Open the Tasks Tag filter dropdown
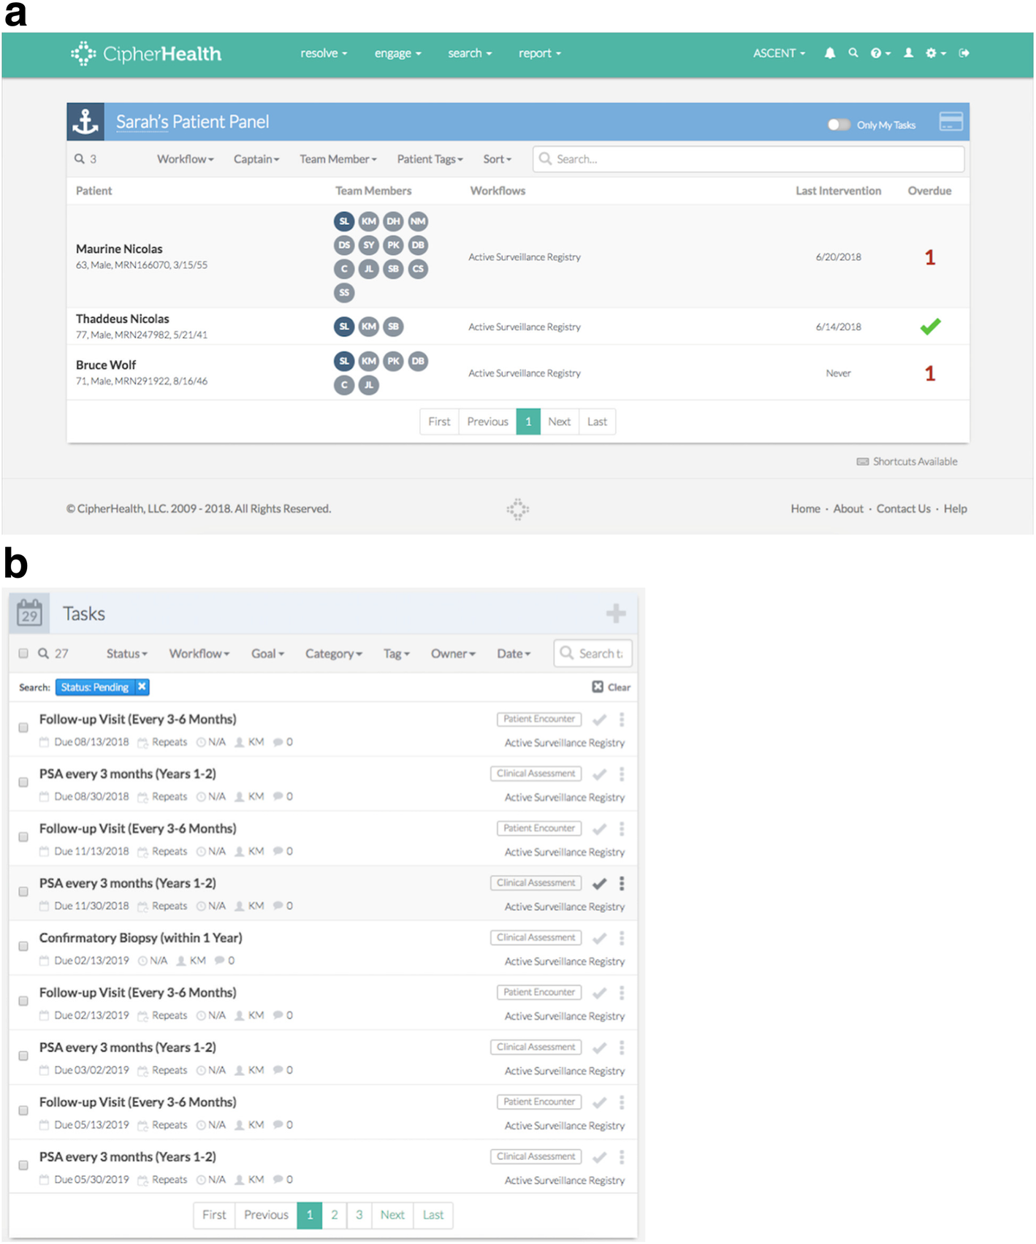 click(397, 654)
